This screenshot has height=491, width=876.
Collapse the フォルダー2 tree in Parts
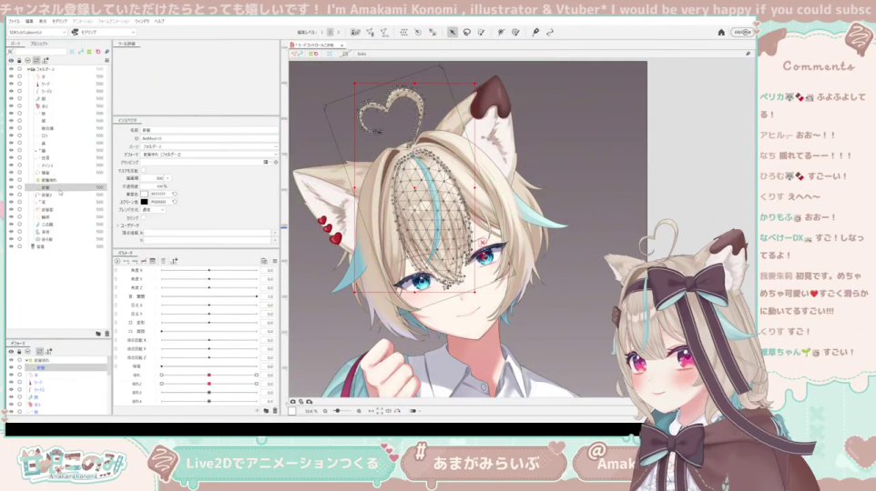pyautogui.click(x=28, y=69)
